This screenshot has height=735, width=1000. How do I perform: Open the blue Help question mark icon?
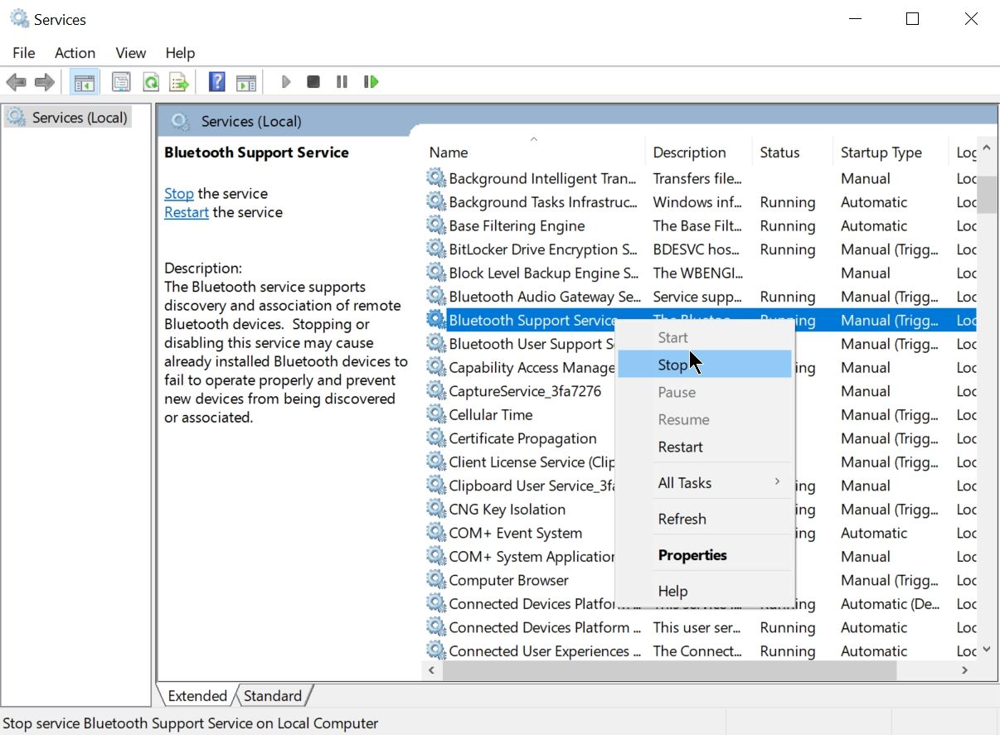216,82
